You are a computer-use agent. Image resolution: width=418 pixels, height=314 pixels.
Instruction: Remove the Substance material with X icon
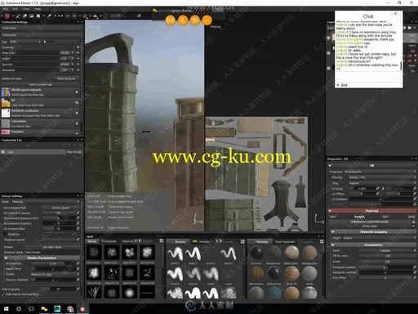click(413, 222)
